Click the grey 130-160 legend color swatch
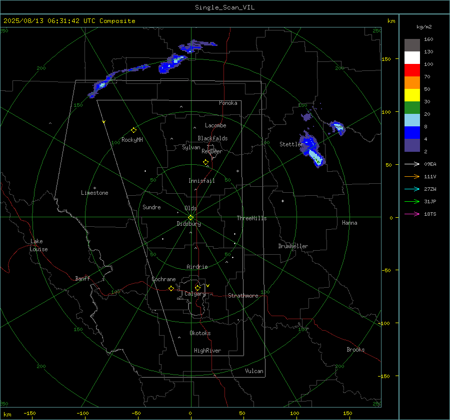This screenshot has width=450, height=420. [x=412, y=45]
